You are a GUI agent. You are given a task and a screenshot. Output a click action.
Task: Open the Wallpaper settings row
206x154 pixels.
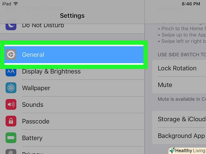tap(74, 88)
